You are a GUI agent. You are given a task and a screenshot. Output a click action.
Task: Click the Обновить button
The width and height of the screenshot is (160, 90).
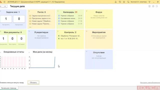[33, 82]
